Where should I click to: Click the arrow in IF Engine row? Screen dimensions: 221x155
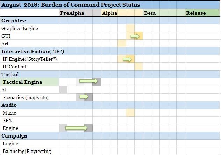click(x=127, y=59)
